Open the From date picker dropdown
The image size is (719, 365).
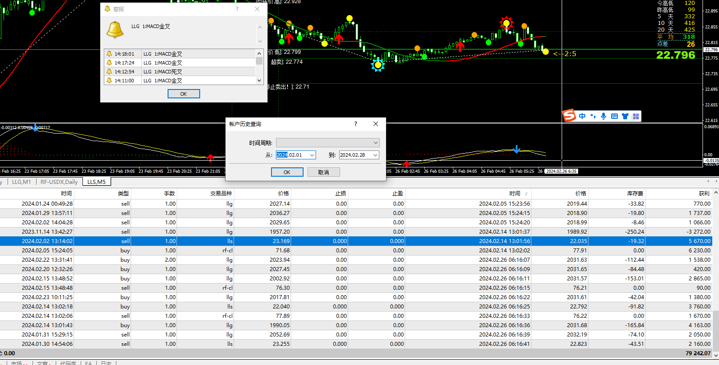click(312, 155)
